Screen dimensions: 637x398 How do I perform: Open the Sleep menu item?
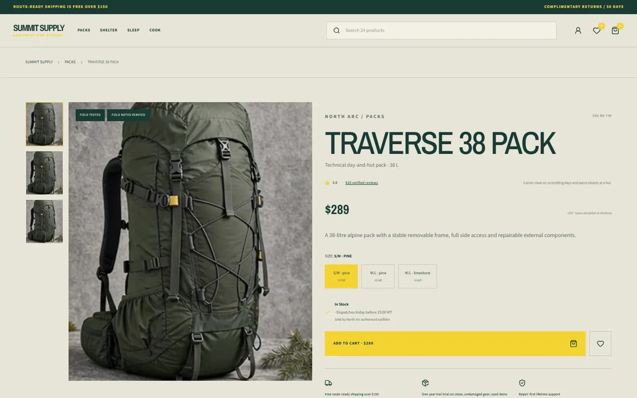tap(133, 31)
